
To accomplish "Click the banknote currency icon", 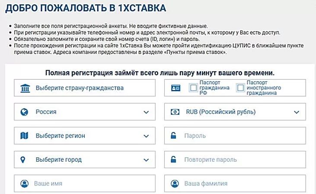I will click(x=175, y=112).
